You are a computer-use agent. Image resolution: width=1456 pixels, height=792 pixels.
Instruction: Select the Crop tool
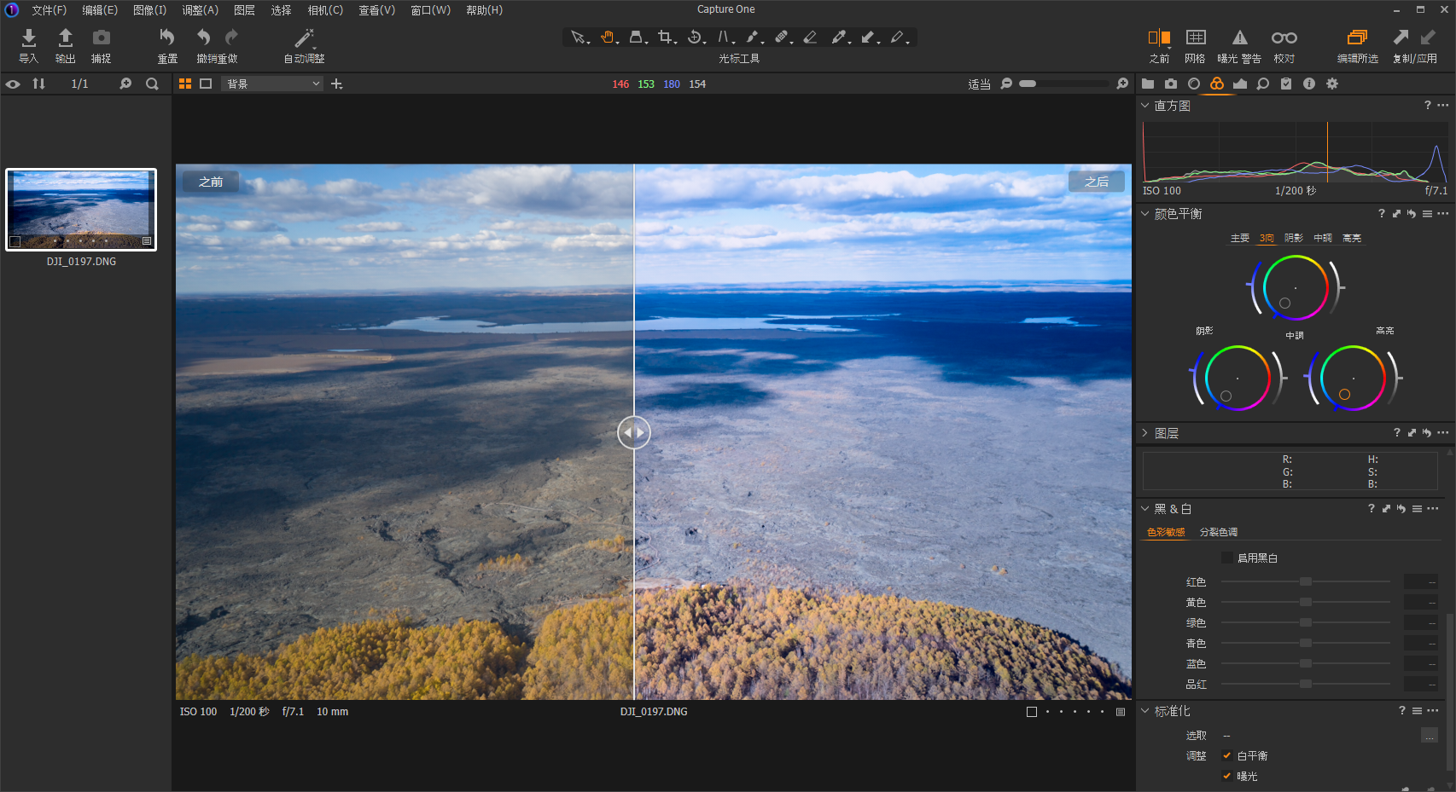(x=667, y=38)
